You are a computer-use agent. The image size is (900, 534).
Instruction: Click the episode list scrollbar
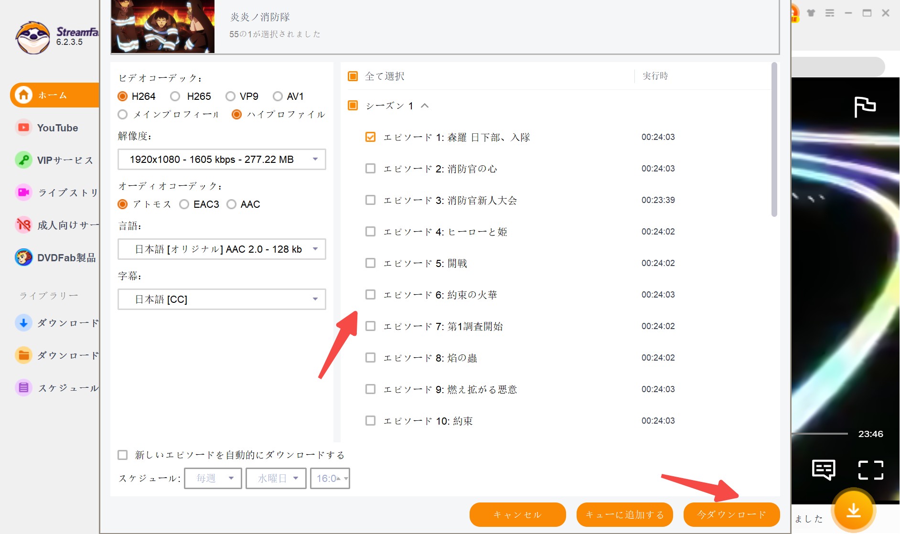point(774,139)
